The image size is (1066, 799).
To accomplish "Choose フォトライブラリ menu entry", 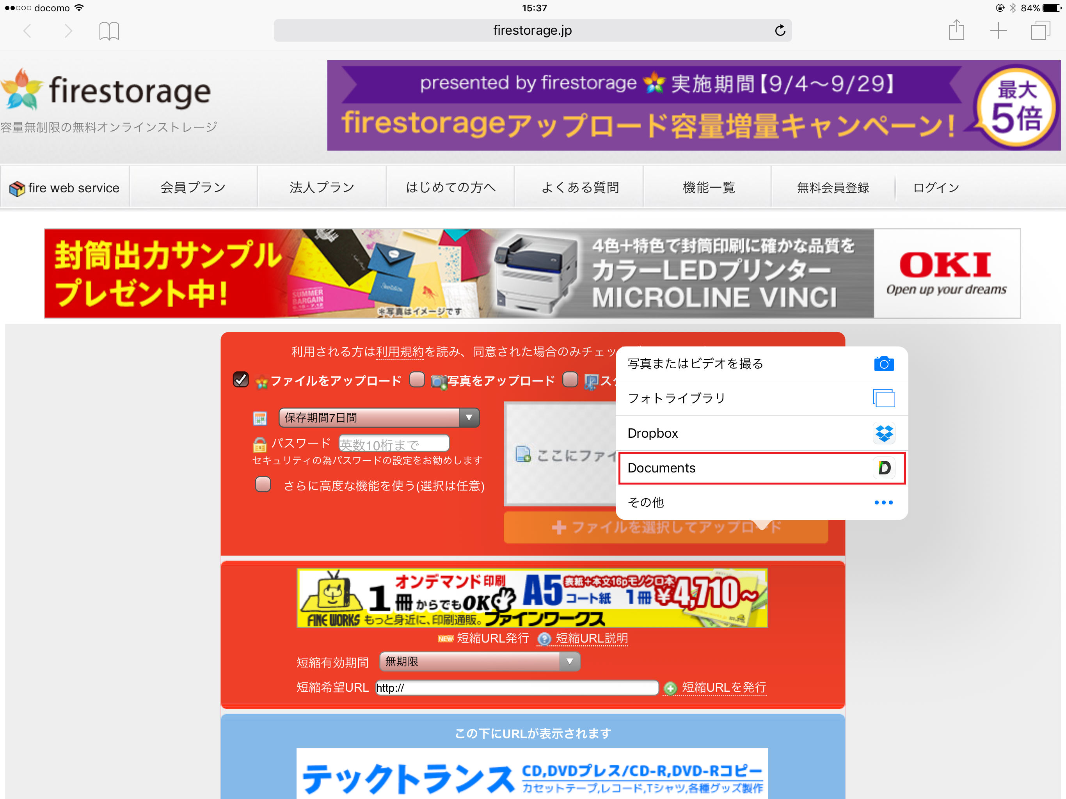I will pyautogui.click(x=761, y=399).
